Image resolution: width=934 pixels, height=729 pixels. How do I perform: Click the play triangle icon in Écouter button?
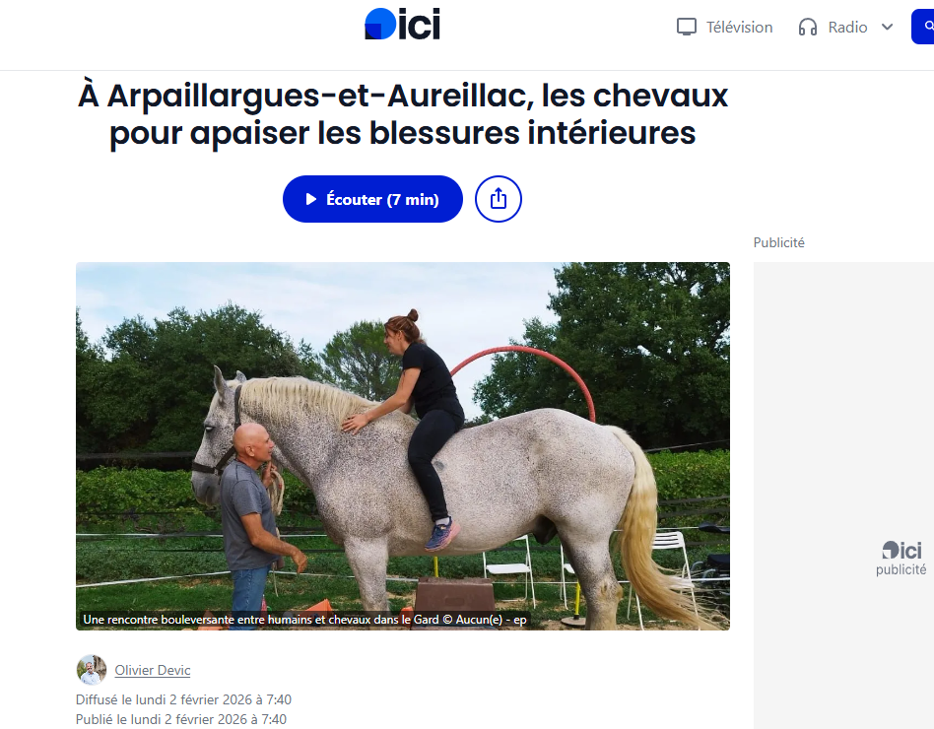click(311, 199)
